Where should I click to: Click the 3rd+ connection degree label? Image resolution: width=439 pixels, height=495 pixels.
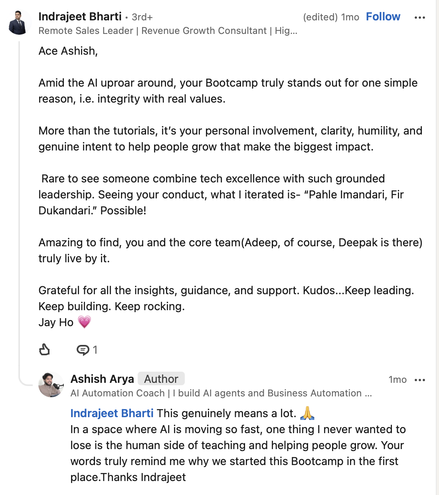[142, 17]
